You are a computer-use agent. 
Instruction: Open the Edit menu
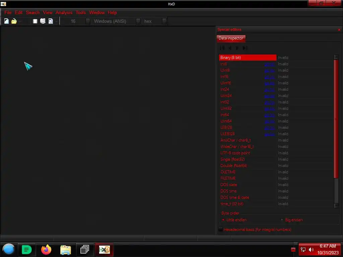click(19, 12)
